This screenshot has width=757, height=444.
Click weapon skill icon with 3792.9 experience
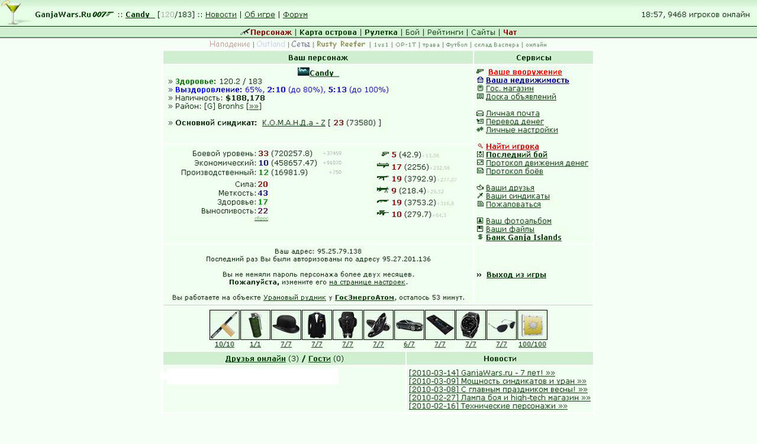(x=383, y=178)
